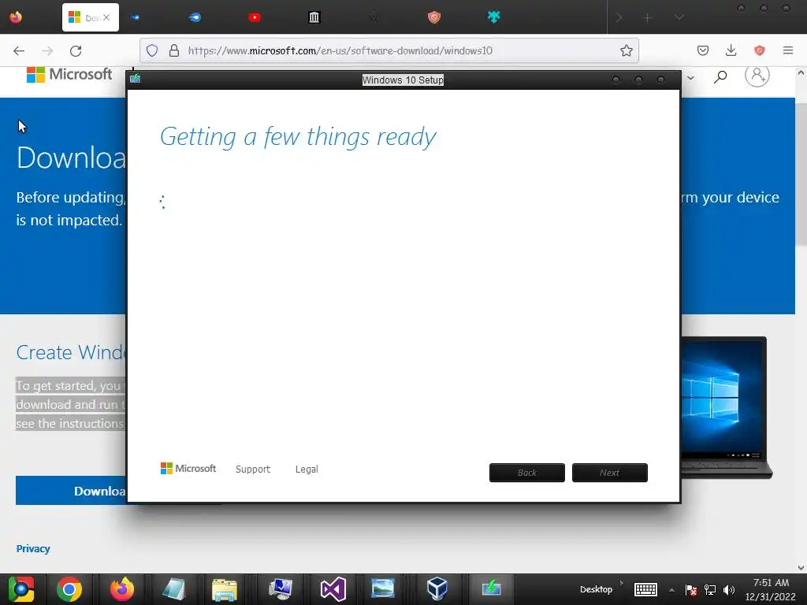Switch to the puzzle piece icon tab

(493, 17)
